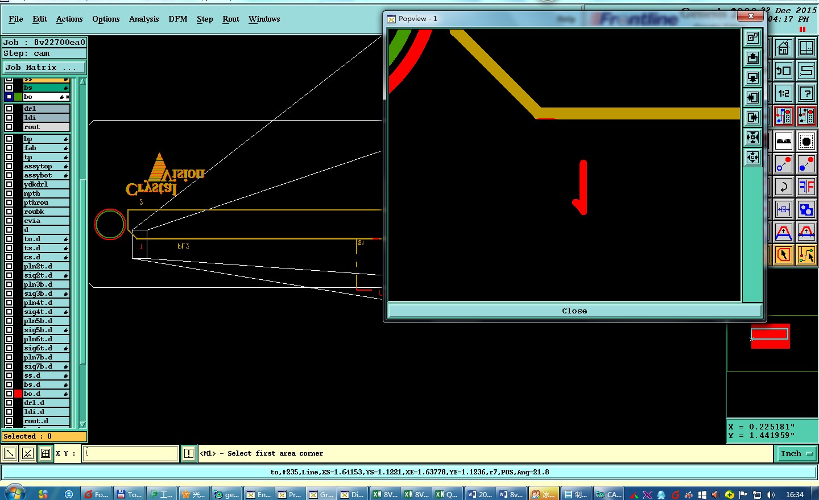819x500 pixels.
Task: Pan right in the Popview window
Action: coord(752,118)
